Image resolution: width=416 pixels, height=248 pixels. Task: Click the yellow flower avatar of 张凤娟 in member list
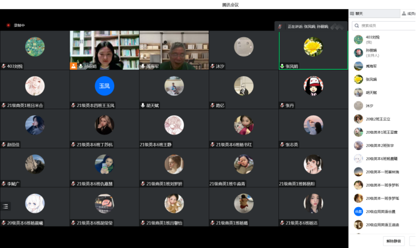coord(358,79)
